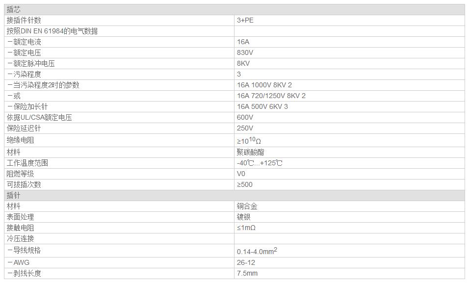This screenshot has width=469, height=283.
Task: Click the 3+PE value cell
Action: [x=245, y=20]
